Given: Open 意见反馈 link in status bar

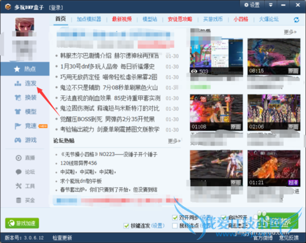Looking at the screenshot, I should 289,238.
